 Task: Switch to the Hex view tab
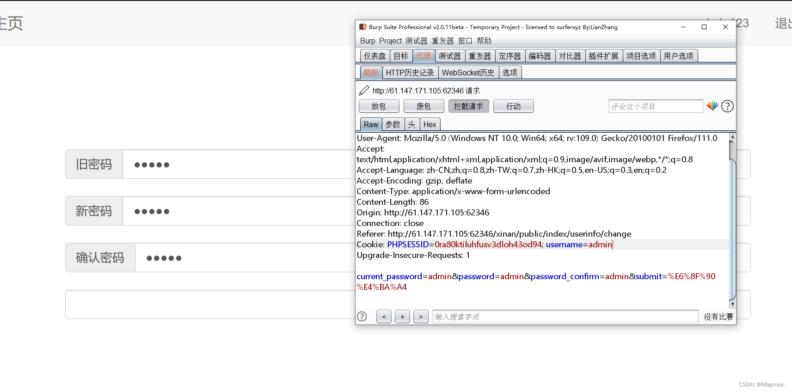(x=430, y=124)
